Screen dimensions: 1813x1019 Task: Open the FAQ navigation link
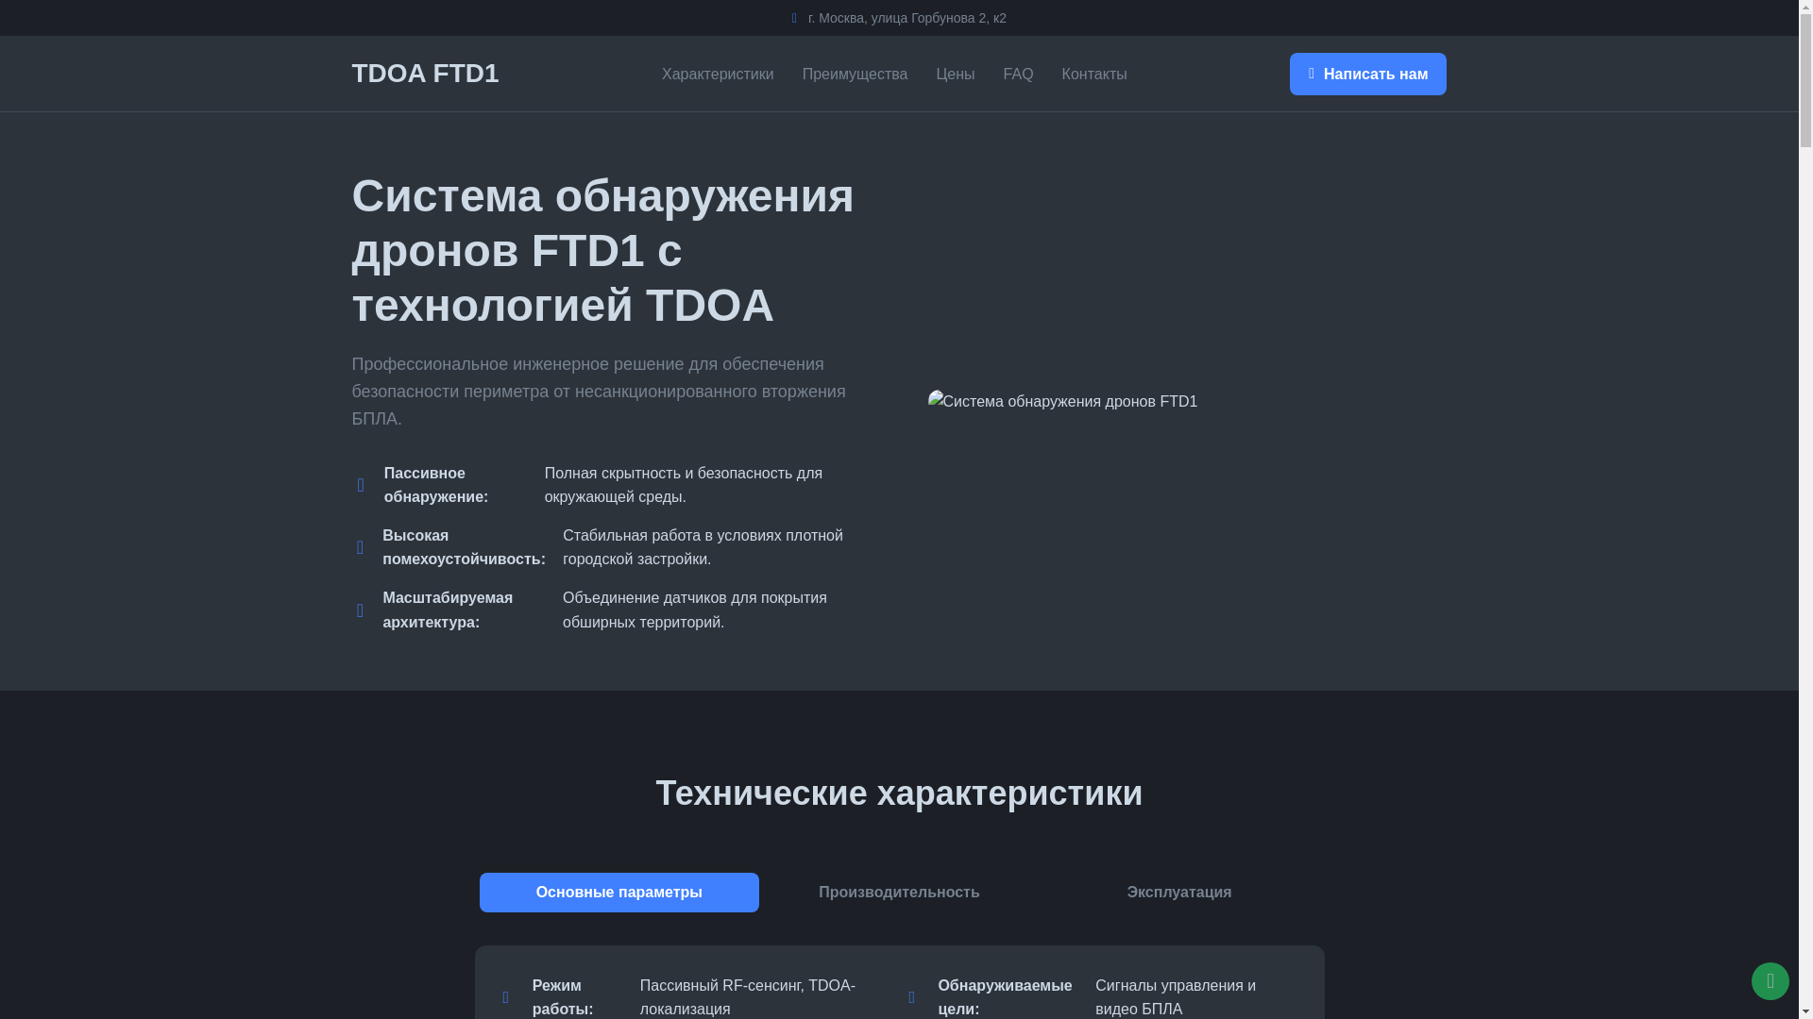click(1018, 74)
